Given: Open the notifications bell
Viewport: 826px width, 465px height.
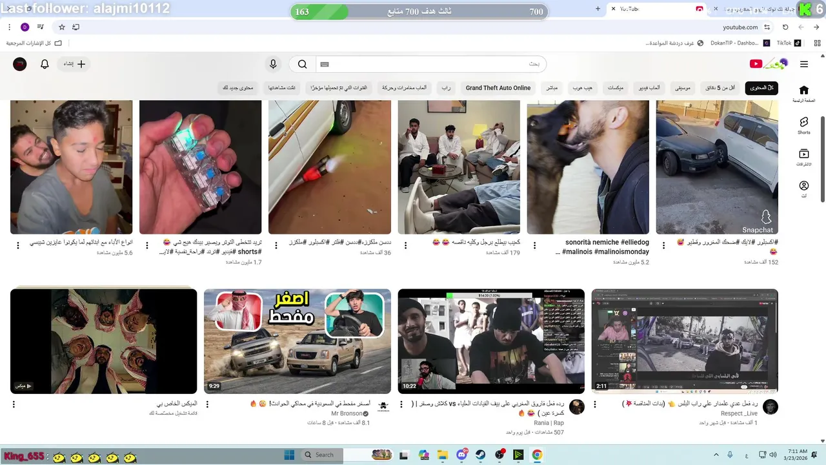Looking at the screenshot, I should [x=45, y=64].
